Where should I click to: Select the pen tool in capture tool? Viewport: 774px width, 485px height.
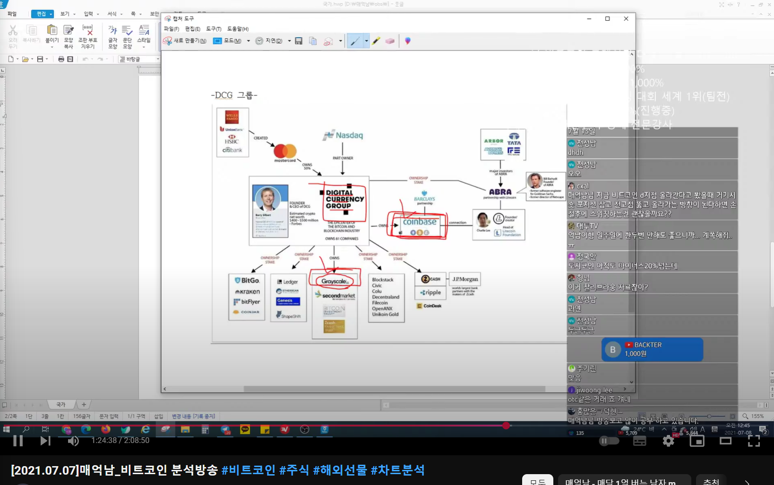[x=355, y=41]
